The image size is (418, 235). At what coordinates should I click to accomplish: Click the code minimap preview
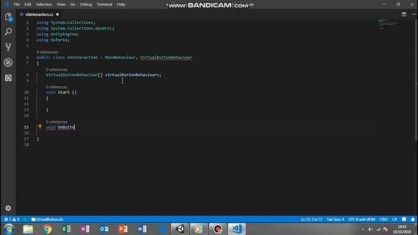click(x=388, y=24)
